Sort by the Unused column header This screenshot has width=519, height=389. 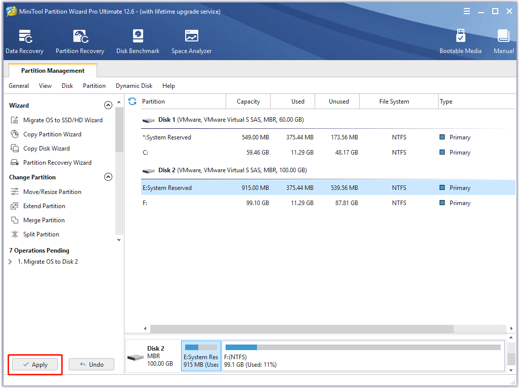[337, 102]
